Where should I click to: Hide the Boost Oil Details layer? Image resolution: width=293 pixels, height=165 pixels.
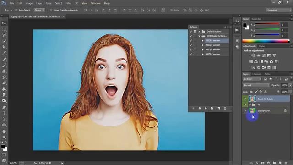245,99
